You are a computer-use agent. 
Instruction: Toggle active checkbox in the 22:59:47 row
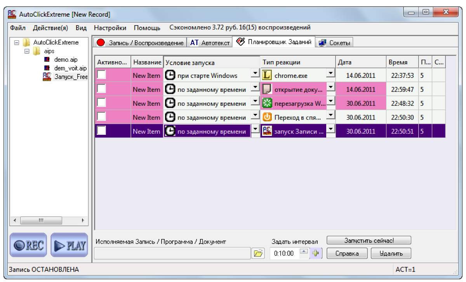(101, 89)
